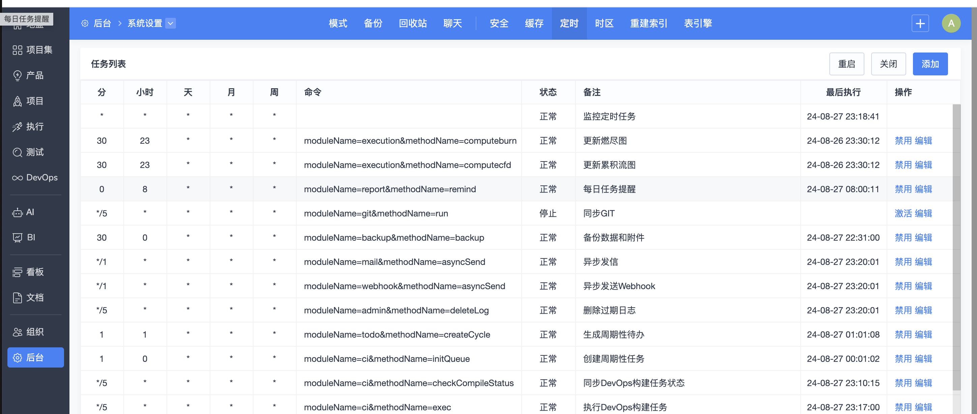
Task: Click the plus icon in header
Action: pos(920,24)
